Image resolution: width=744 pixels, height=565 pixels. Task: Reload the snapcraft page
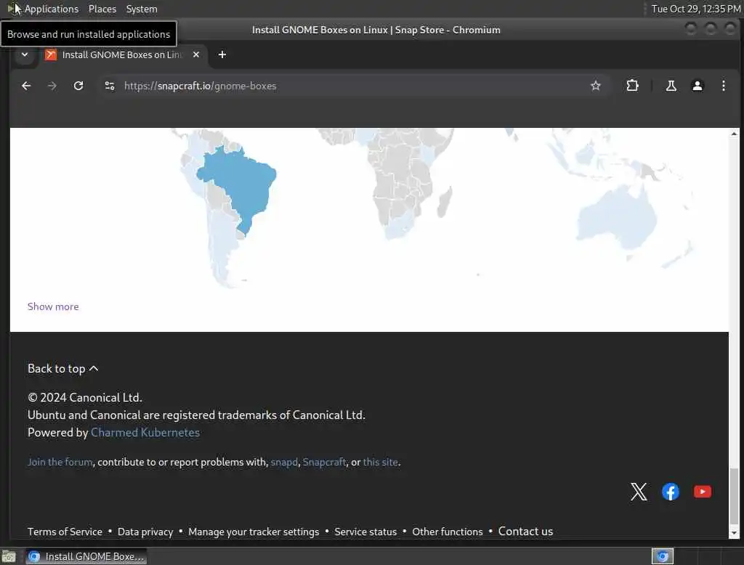click(x=78, y=86)
